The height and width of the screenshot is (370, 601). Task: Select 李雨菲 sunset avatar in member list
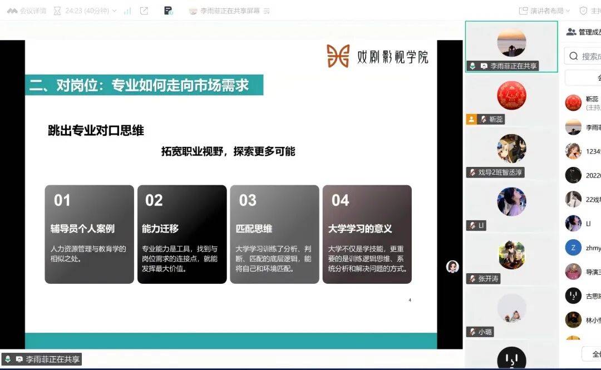click(573, 127)
